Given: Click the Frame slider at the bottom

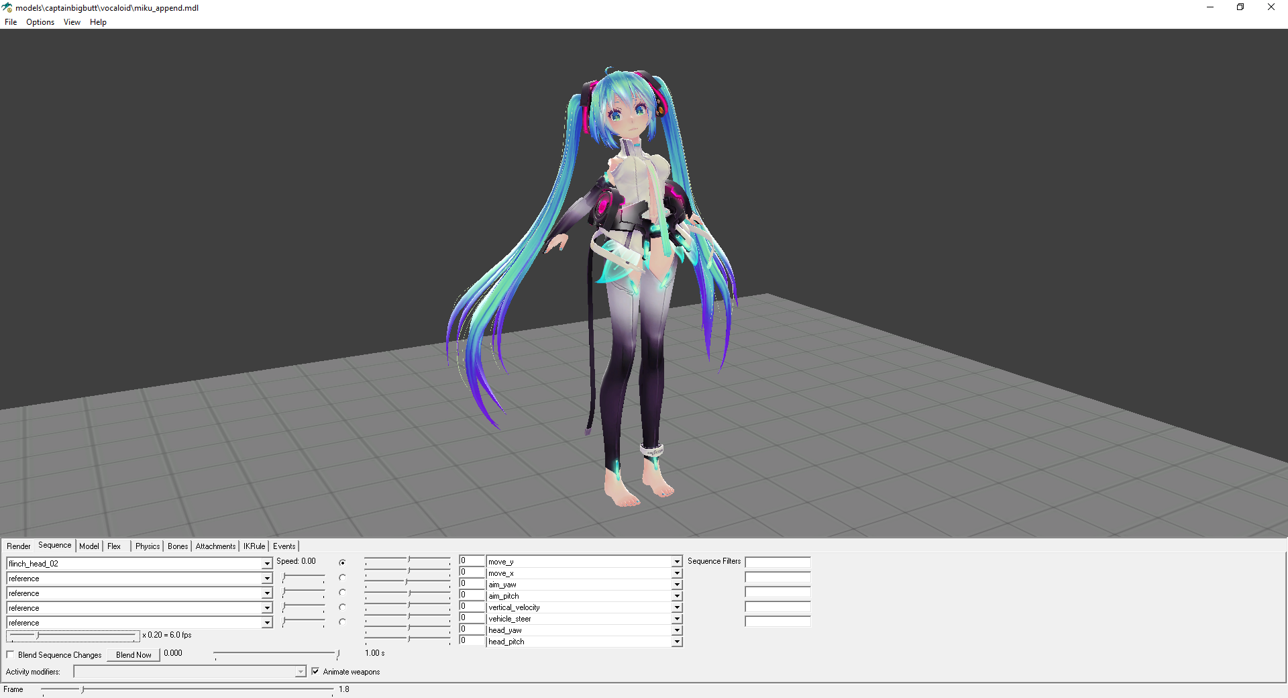Looking at the screenshot, I should [x=188, y=690].
